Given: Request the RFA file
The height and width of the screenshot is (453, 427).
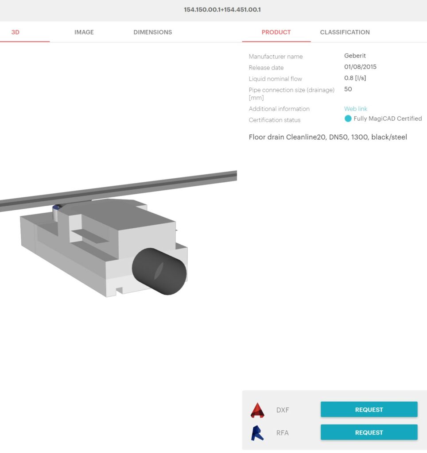Looking at the screenshot, I should pos(369,432).
